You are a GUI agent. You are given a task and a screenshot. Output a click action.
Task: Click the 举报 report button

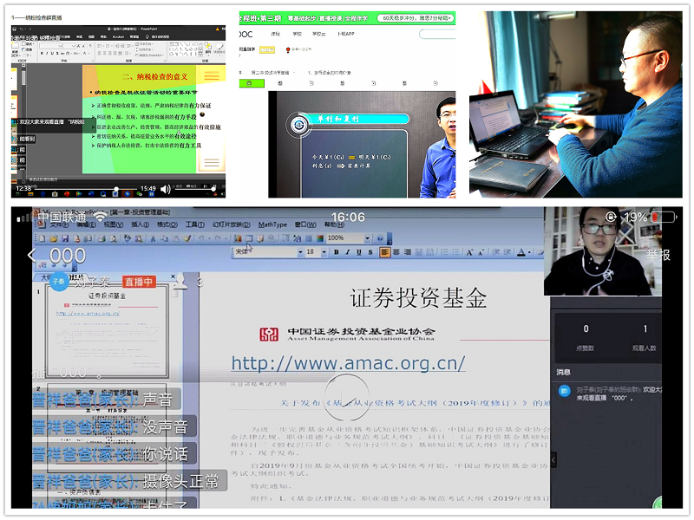click(x=658, y=255)
